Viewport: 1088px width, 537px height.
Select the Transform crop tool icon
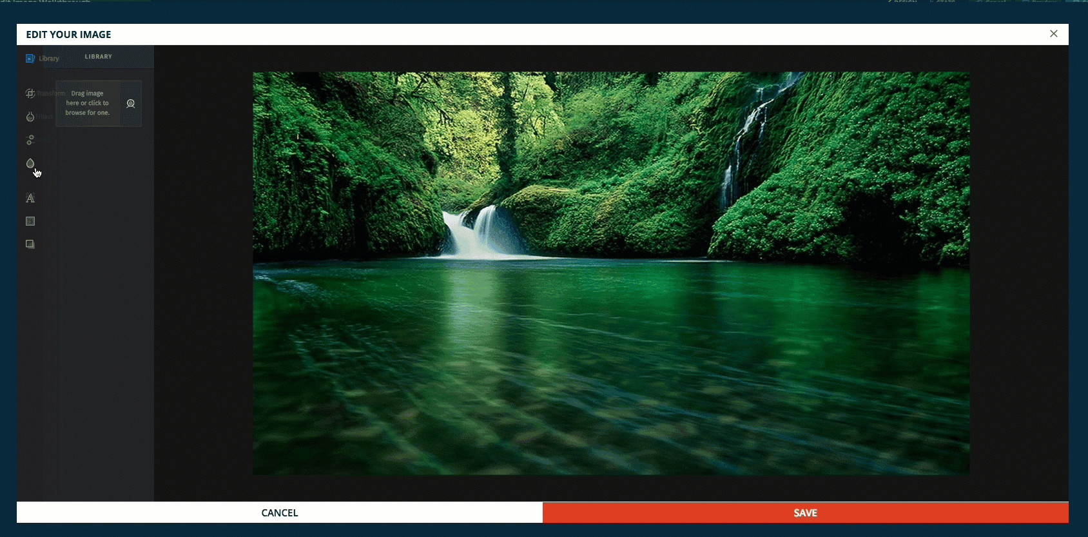tap(30, 93)
